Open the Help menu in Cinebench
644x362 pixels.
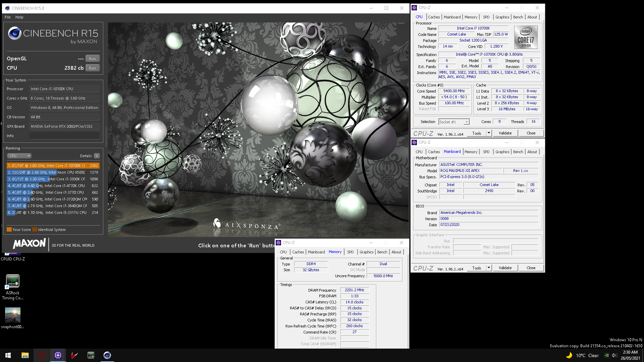coord(19,17)
